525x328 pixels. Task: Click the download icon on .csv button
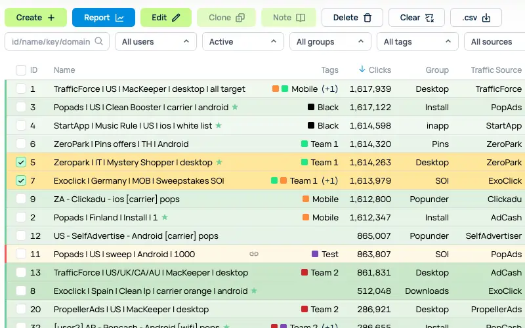pos(486,18)
